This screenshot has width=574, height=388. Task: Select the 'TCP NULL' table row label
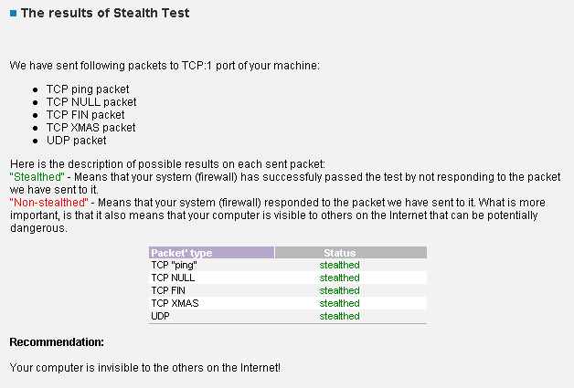point(173,278)
